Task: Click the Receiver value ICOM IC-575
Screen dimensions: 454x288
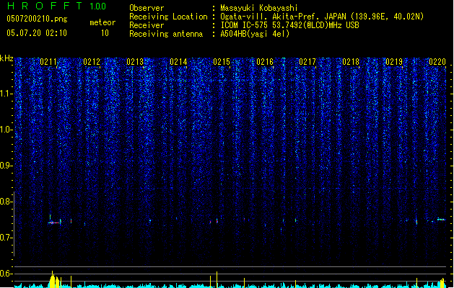Action: click(245, 25)
